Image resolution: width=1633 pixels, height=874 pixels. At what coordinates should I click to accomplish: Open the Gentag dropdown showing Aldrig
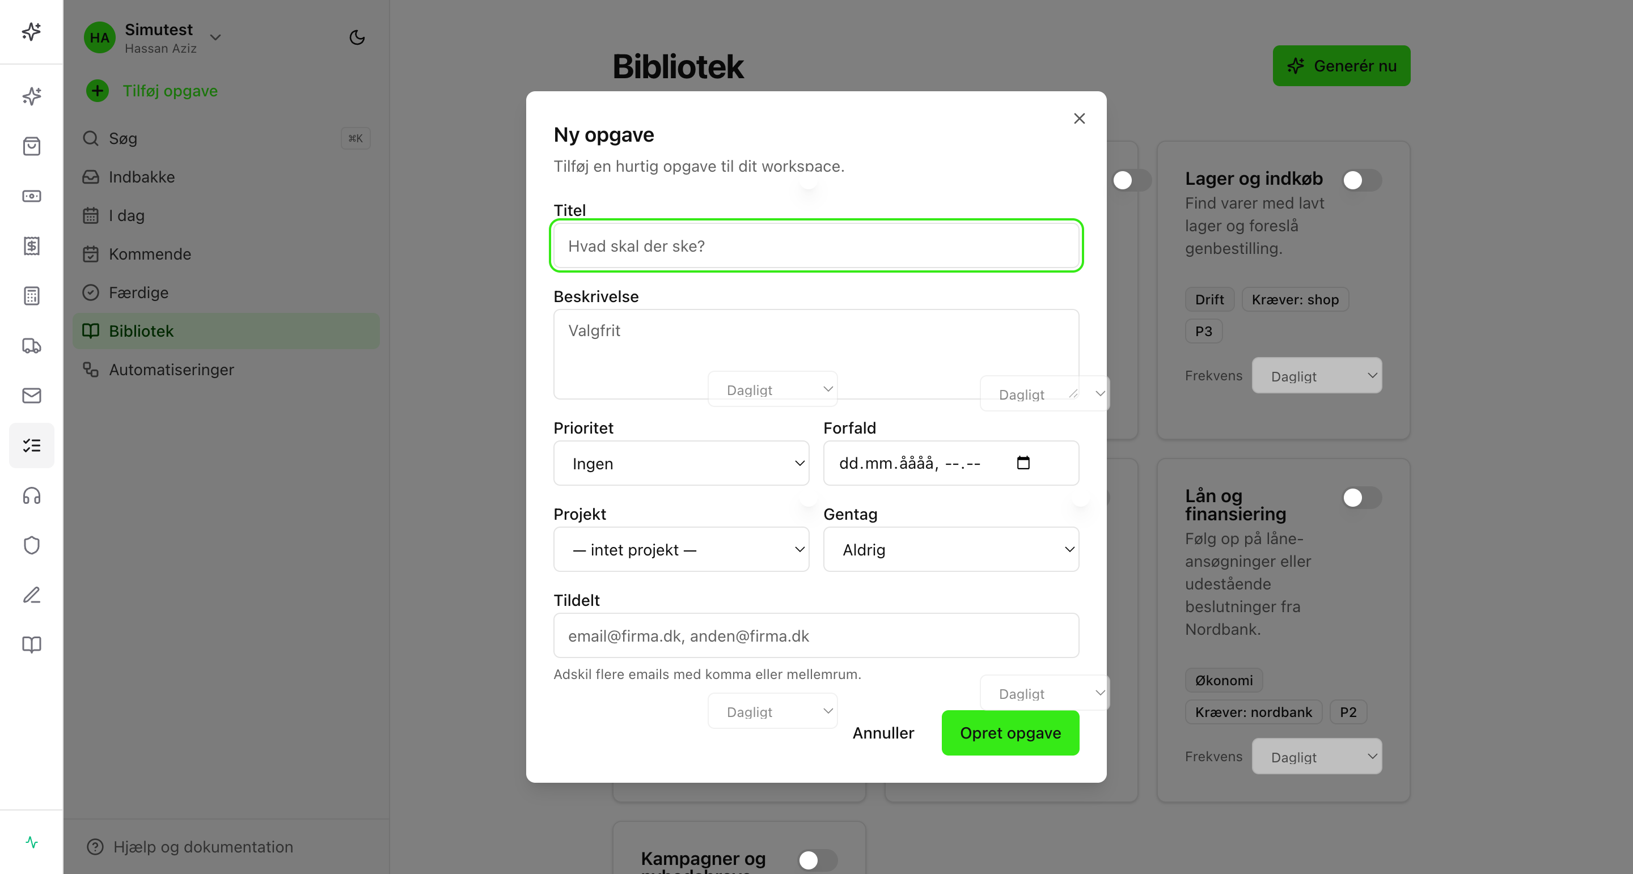tap(951, 549)
